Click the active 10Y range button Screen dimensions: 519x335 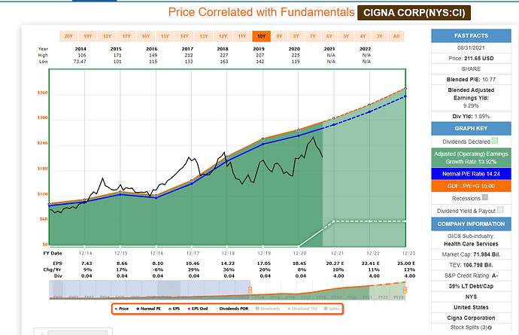[262, 36]
